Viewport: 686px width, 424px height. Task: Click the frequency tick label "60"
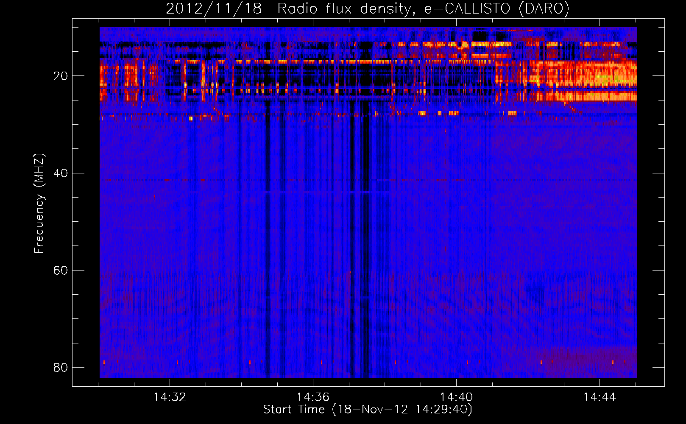(x=61, y=270)
